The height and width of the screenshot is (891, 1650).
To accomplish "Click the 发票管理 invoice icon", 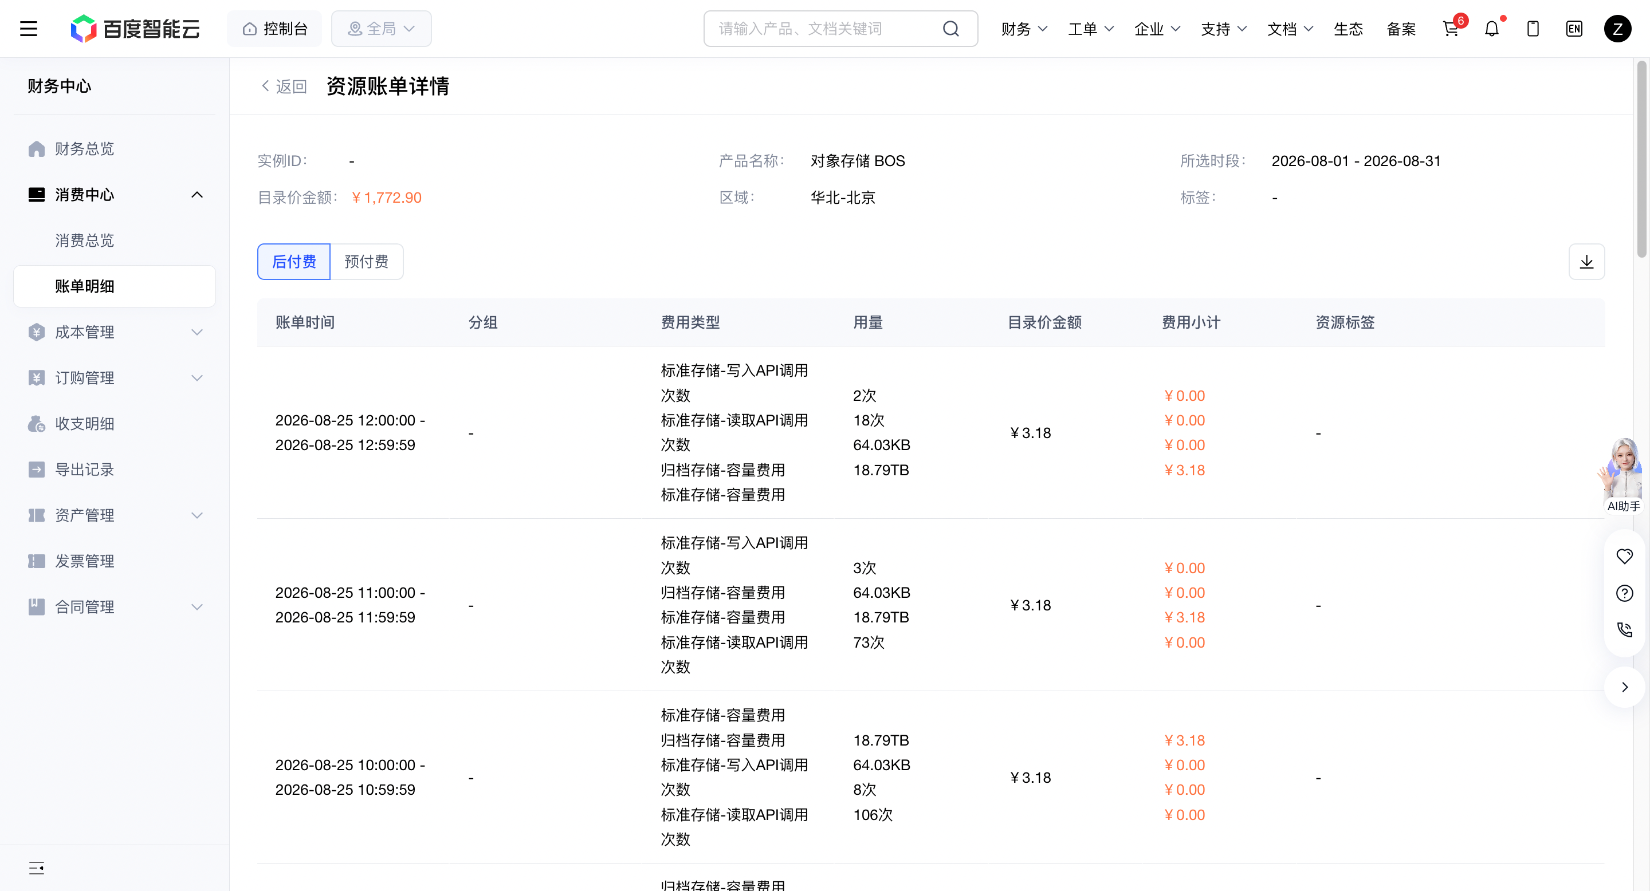I will [x=37, y=561].
